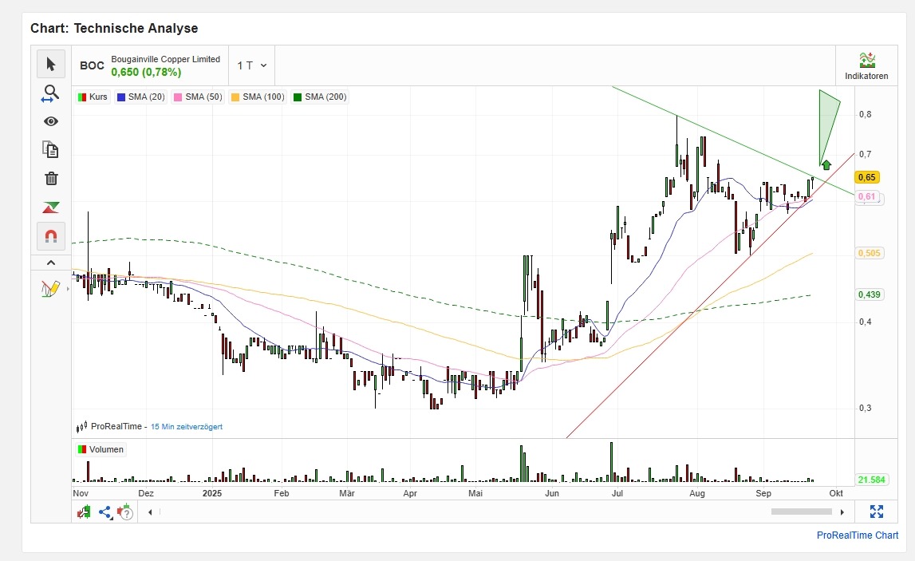Open the Indikatoren panel
Image resolution: width=915 pixels, height=561 pixels.
click(866, 65)
